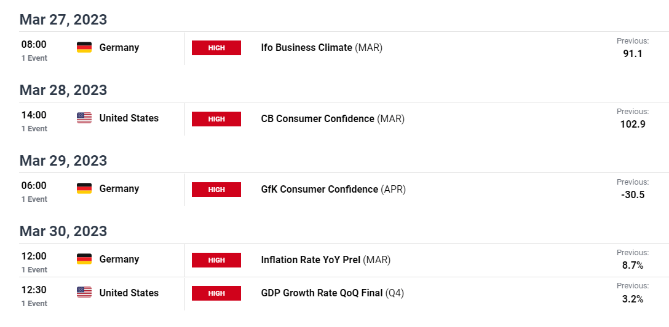Click the HIGH badge for Ifo Business Climate
This screenshot has height=327, width=669.
pos(216,48)
